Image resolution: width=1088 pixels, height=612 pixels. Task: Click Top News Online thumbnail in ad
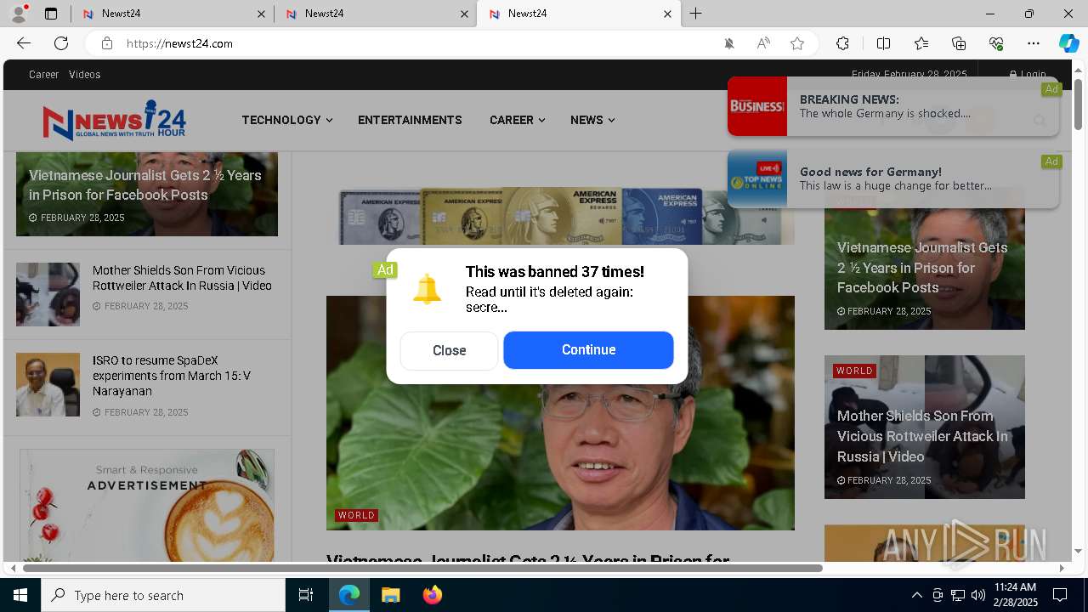click(757, 178)
